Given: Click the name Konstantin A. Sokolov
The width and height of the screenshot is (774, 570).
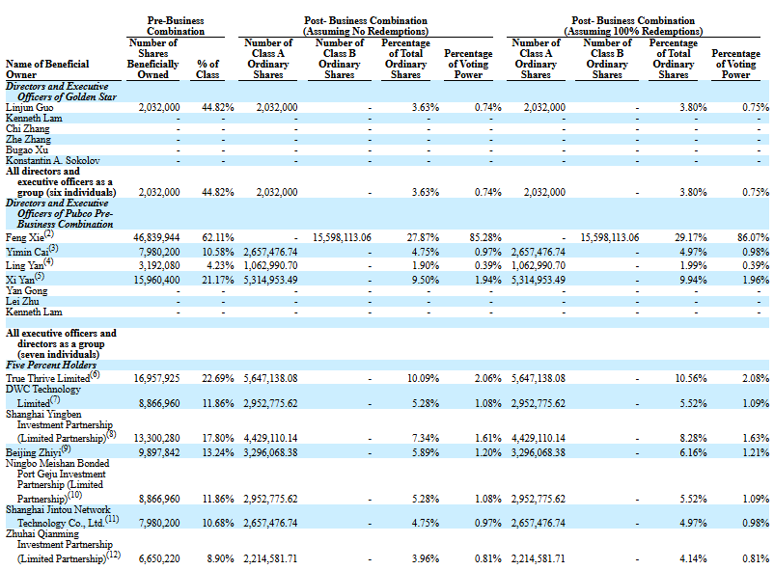Looking at the screenshot, I should (53, 161).
